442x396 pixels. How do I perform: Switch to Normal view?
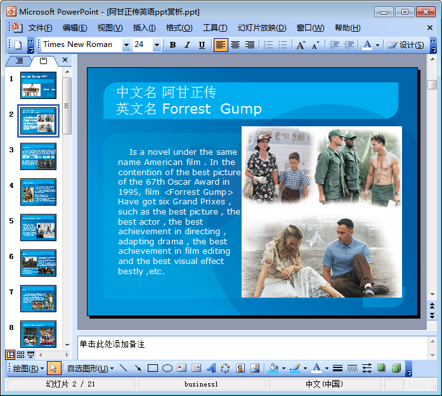(x=10, y=355)
